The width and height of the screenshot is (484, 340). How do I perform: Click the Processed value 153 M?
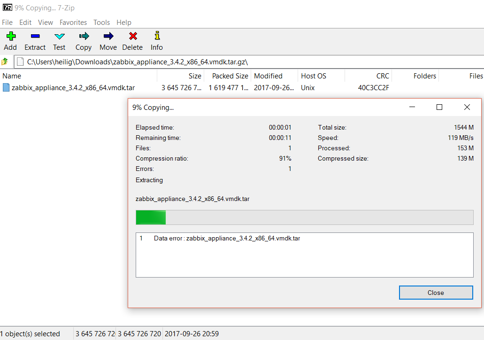[x=466, y=148]
